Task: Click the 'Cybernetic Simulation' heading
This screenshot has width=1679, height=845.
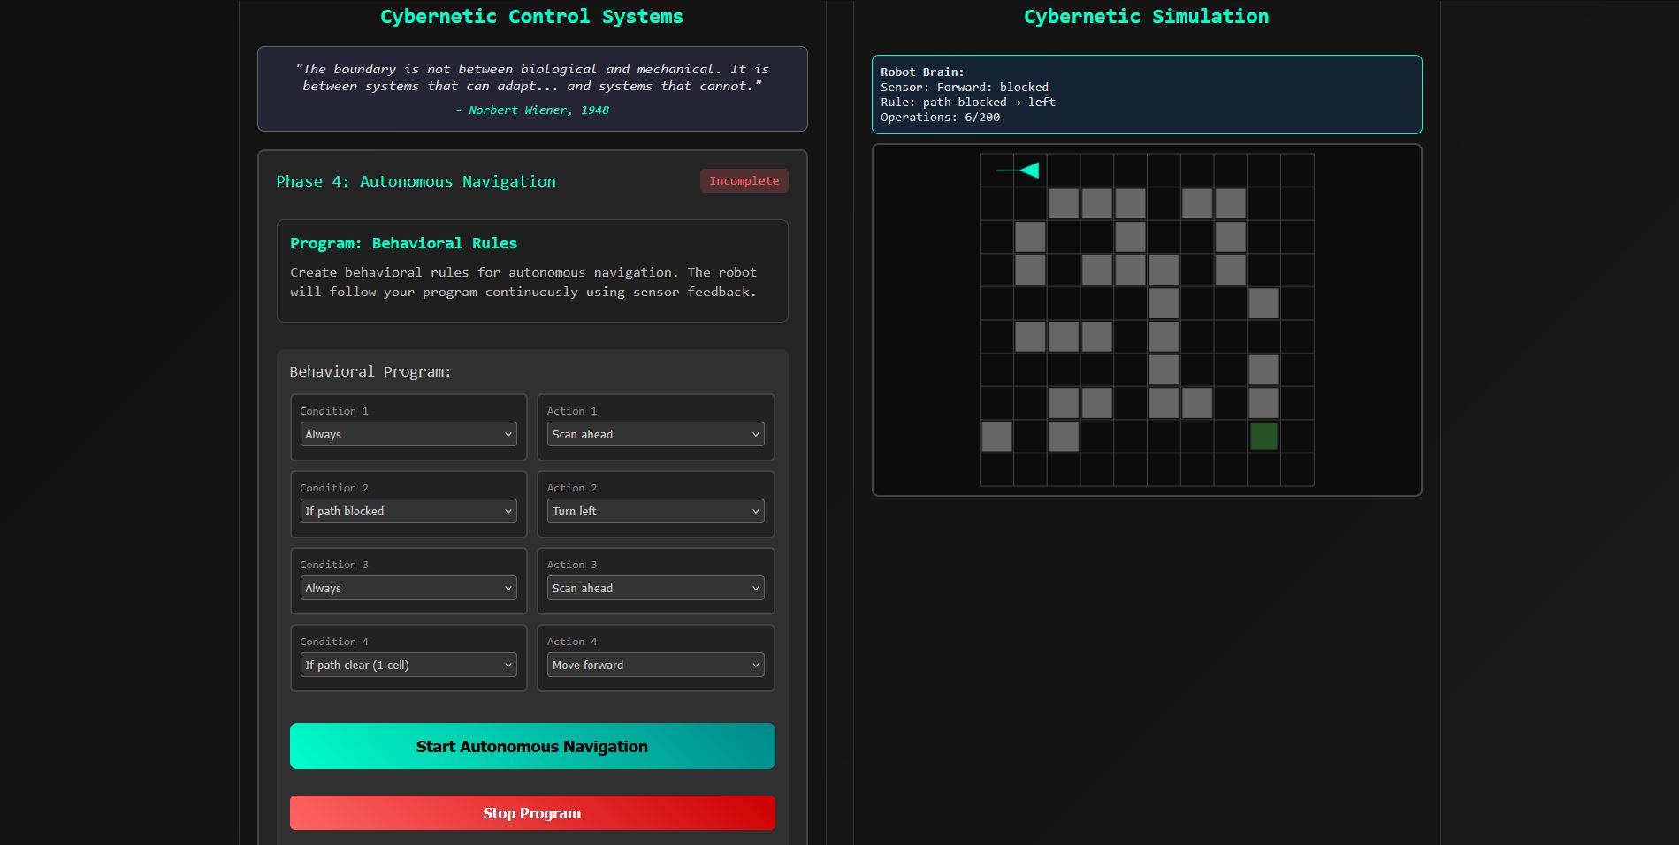Action: (1147, 16)
